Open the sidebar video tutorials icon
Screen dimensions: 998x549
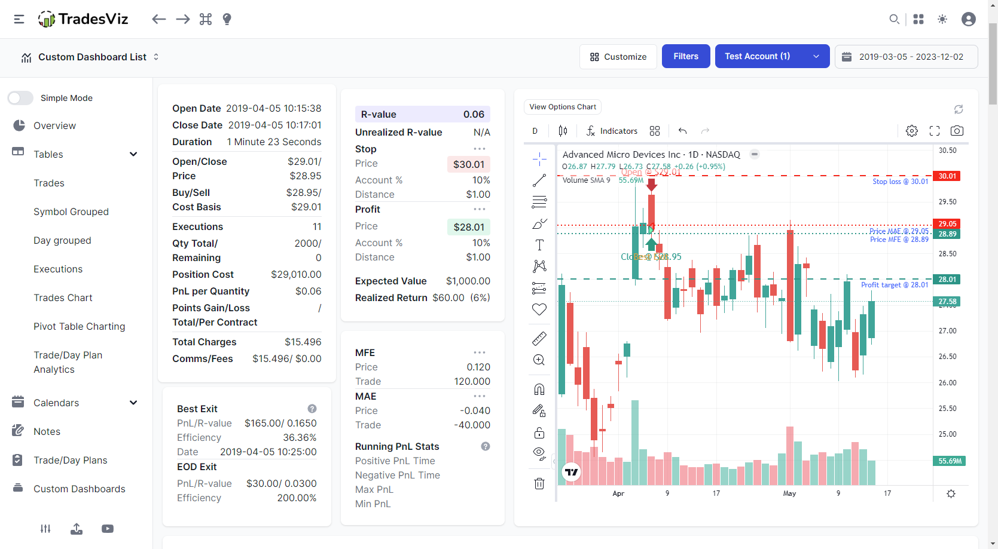click(x=108, y=529)
